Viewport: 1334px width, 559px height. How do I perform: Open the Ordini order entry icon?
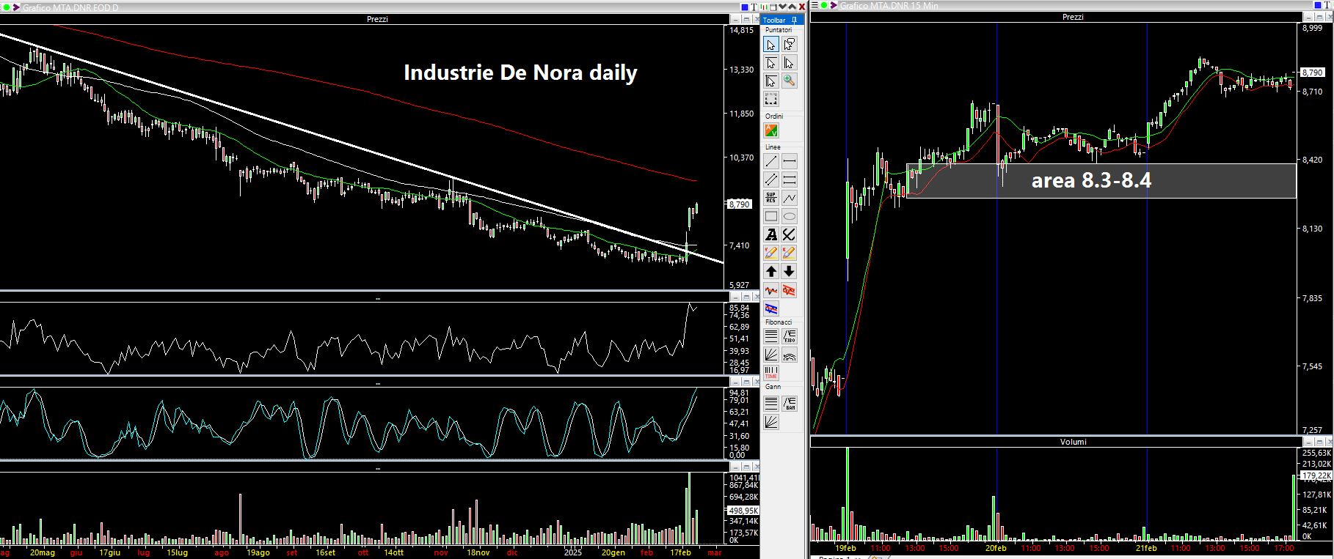tap(771, 130)
